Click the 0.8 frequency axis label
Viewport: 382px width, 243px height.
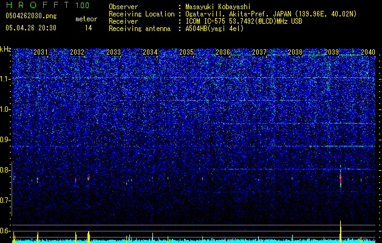pyautogui.click(x=5, y=170)
